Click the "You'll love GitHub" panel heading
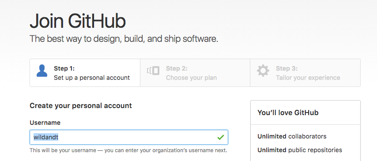 pos(288,112)
